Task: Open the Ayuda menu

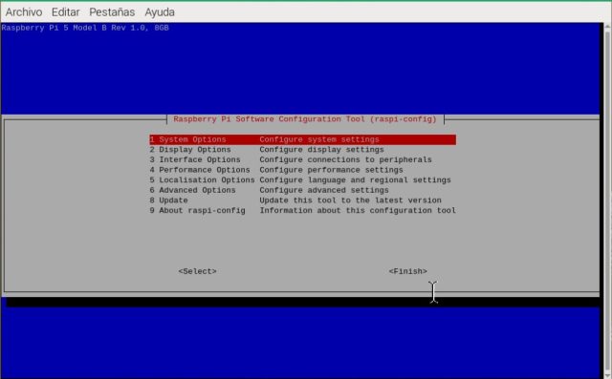Action: pos(160,12)
